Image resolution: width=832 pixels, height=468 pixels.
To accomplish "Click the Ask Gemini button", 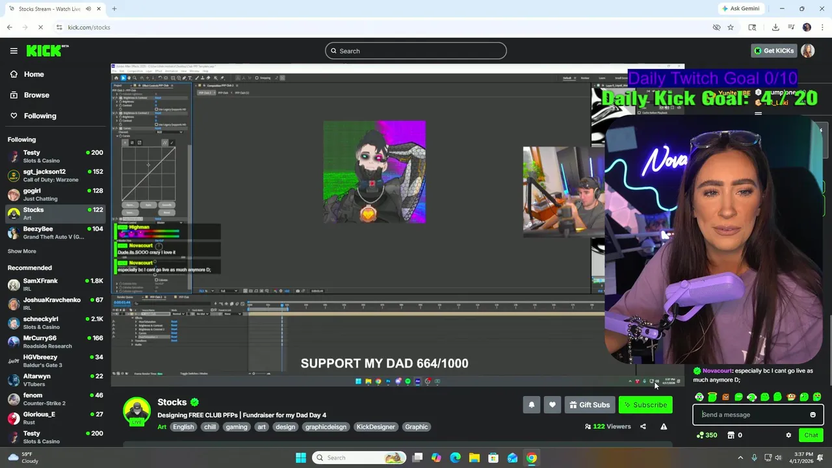I will pos(740,8).
